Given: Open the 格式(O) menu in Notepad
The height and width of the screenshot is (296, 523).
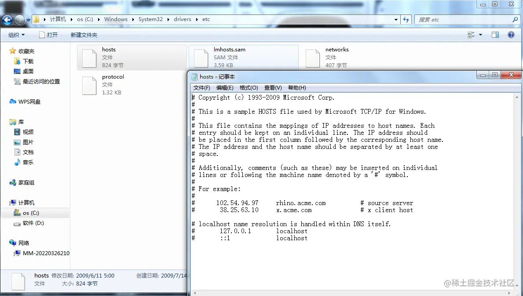Looking at the screenshot, I should click(249, 88).
